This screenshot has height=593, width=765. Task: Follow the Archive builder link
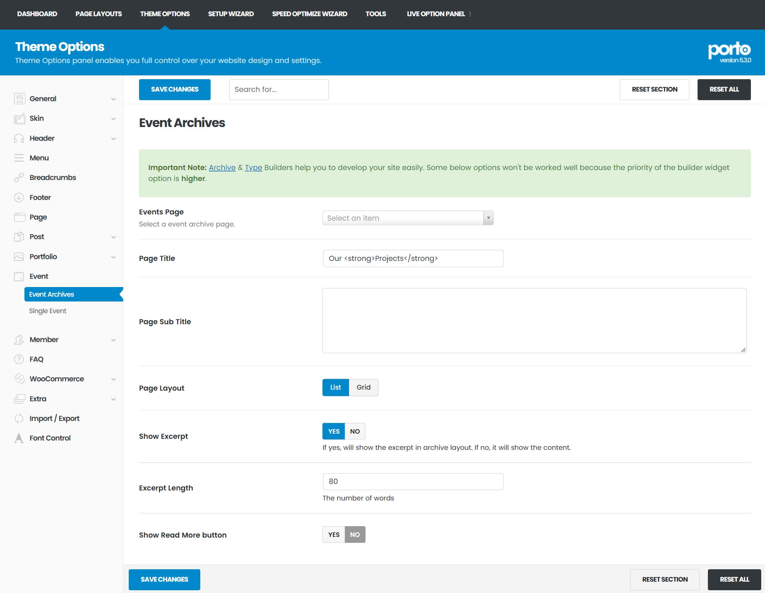(x=222, y=168)
